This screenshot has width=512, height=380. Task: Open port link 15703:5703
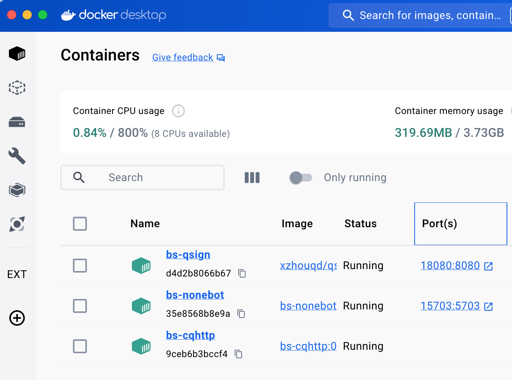point(450,306)
